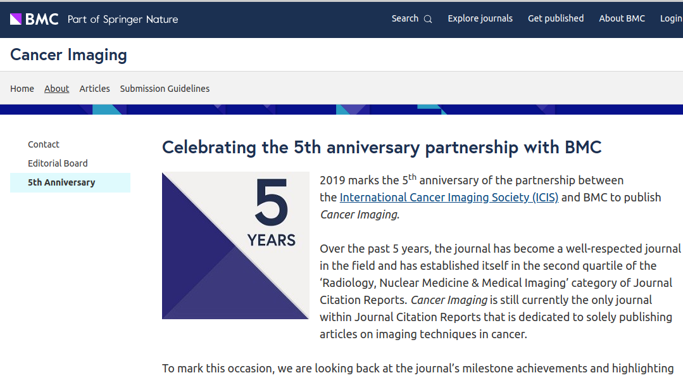683x380 pixels.
Task: Click the 'Celebrating the 5th anniversary' heading
Action: point(382,148)
